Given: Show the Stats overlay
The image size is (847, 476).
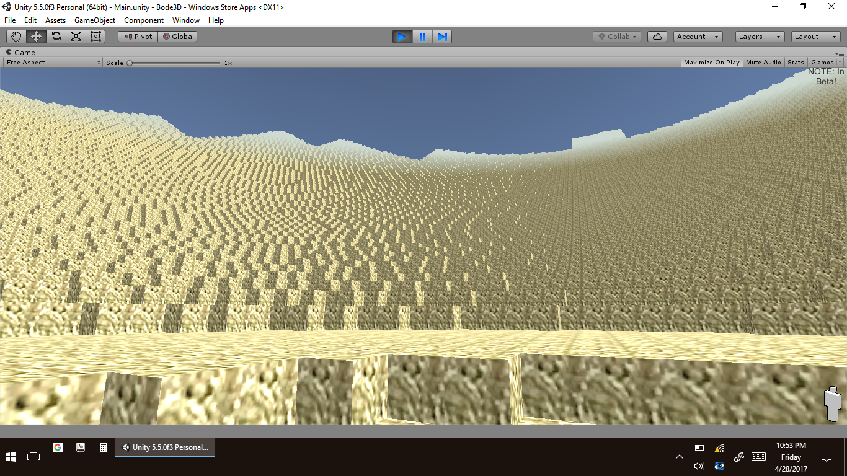Looking at the screenshot, I should [x=796, y=63].
